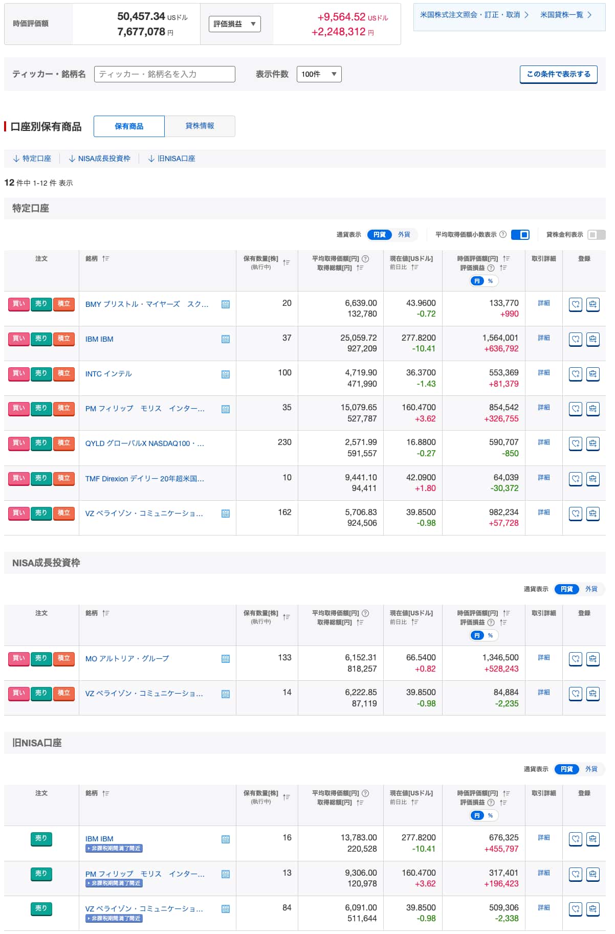Expand the 表示件数 100件 dropdown
This screenshot has height=934, width=615.
[x=319, y=74]
